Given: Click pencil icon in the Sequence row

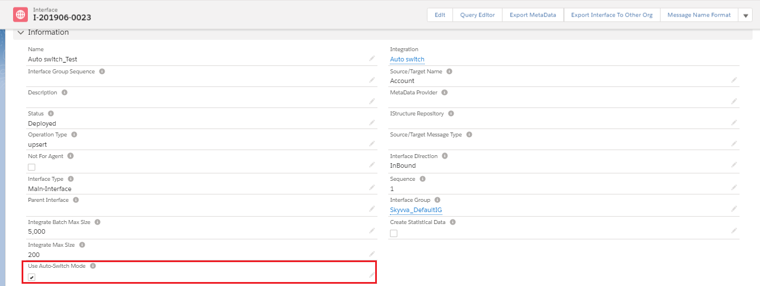Looking at the screenshot, I should [x=734, y=188].
